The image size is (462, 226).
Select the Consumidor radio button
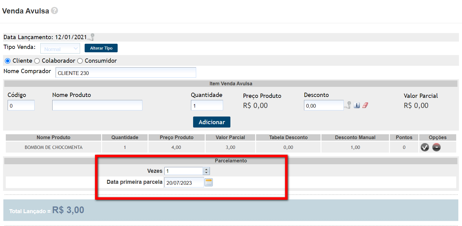coord(80,61)
